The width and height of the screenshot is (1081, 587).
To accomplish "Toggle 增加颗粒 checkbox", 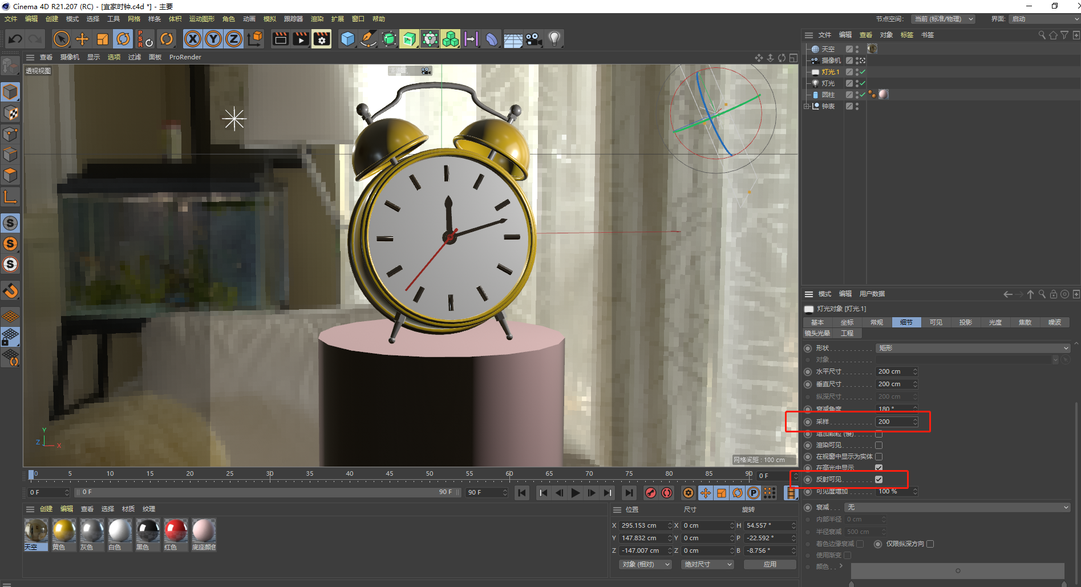I will coord(878,434).
